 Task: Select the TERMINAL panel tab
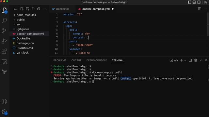(118, 60)
